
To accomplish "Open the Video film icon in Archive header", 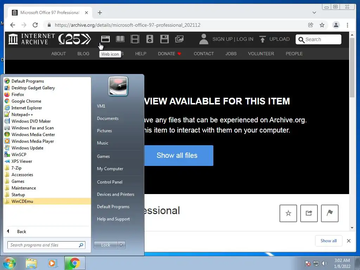I will pyautogui.click(x=135, y=39).
